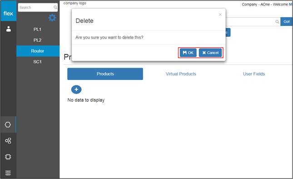Add a product with the plus button
Image resolution: width=293 pixels, height=179 pixels.
pos(76,89)
